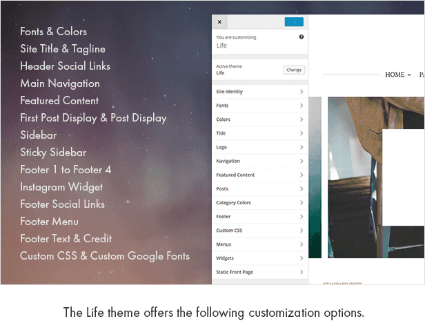Viewport: 425px width, 321px height.
Task: Open Featured Content settings
Action: pos(259,175)
